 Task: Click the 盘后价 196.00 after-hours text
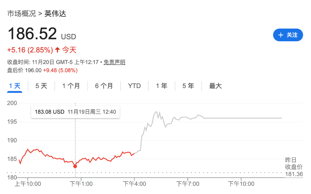24,70
